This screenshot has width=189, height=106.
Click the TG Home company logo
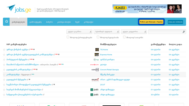(x=97, y=49)
